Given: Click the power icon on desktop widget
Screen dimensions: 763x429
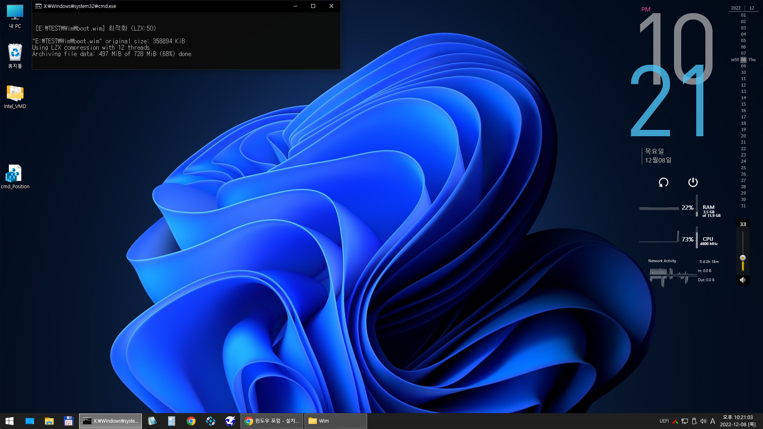Looking at the screenshot, I should pyautogui.click(x=693, y=182).
